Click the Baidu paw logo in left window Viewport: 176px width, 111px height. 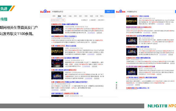tap(45, 11)
